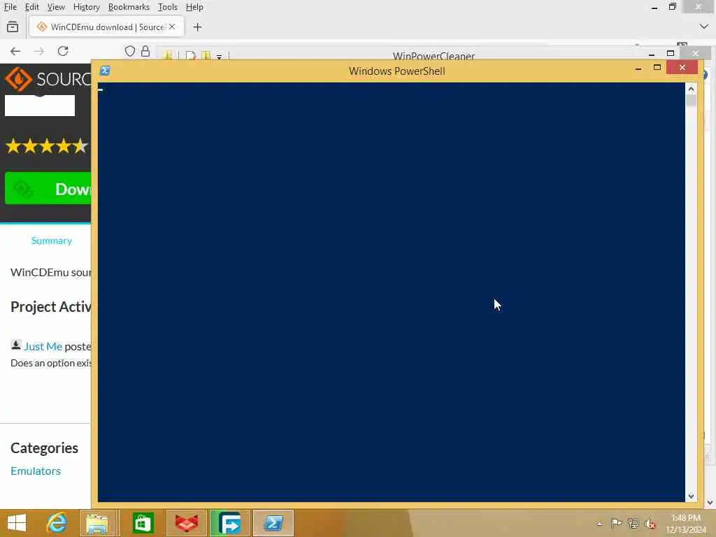Reload the current page
Screen dimensions: 716x537
pos(63,50)
